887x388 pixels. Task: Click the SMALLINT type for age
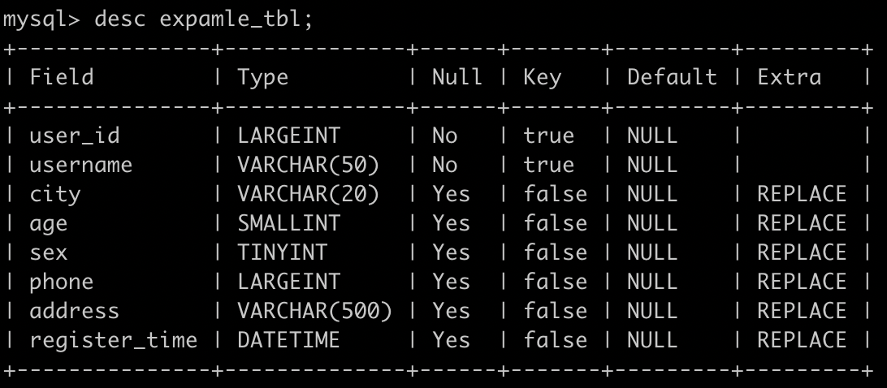point(289,223)
